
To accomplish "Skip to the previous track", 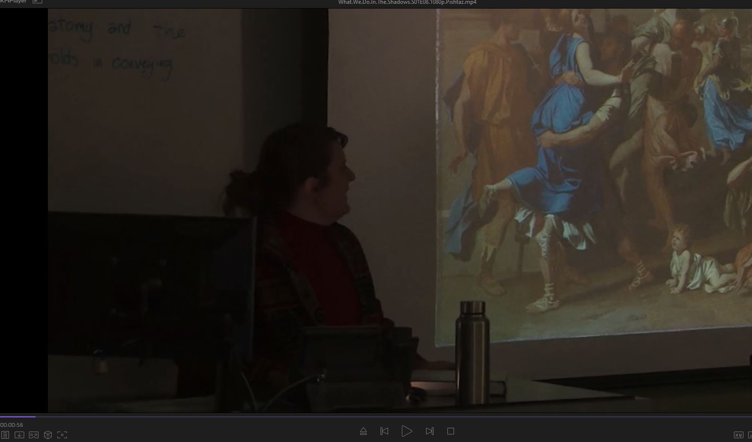I will [384, 431].
